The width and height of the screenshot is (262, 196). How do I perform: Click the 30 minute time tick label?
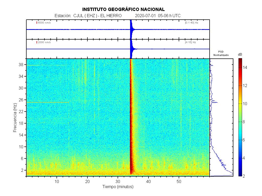(118, 181)
